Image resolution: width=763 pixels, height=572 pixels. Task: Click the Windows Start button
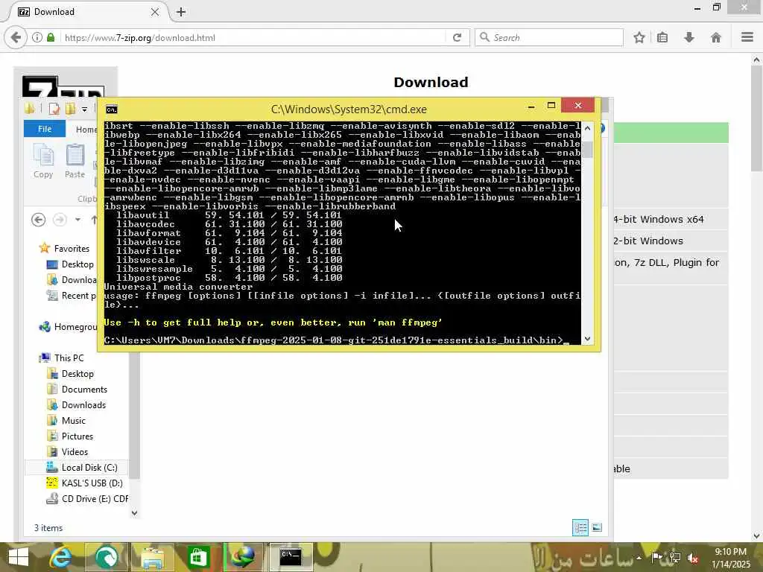[x=19, y=557]
